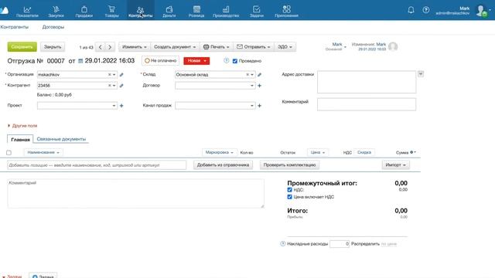This screenshot has height=278, width=495.
Task: Open the Производство section icon
Action: pyautogui.click(x=226, y=9)
